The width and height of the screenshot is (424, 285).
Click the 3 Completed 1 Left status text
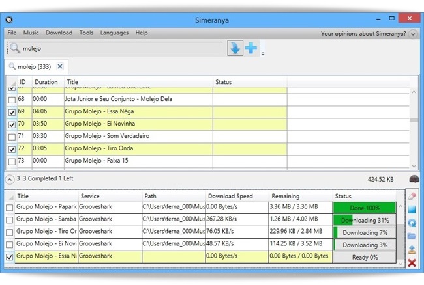pos(48,178)
